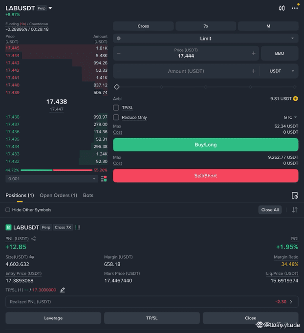Click the Amount (USDT) input field
The width and height of the screenshot is (304, 333).
click(186, 71)
